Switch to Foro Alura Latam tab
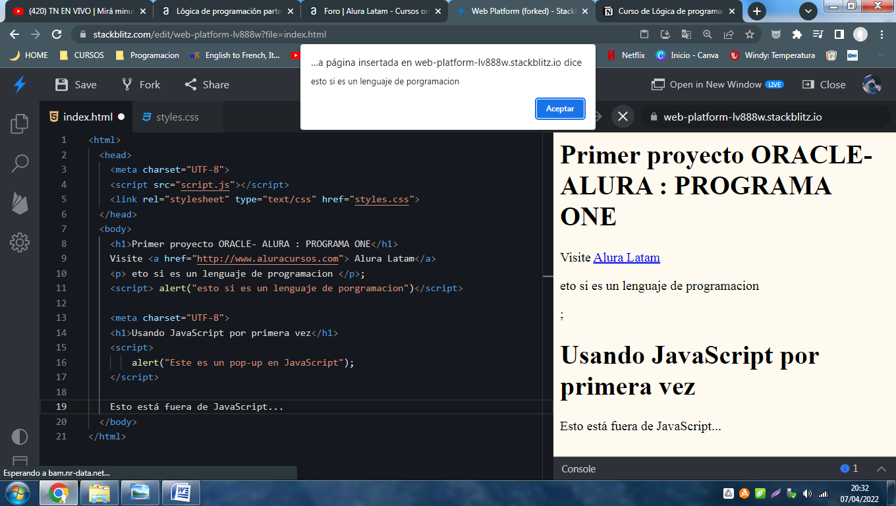896x506 pixels. click(374, 11)
